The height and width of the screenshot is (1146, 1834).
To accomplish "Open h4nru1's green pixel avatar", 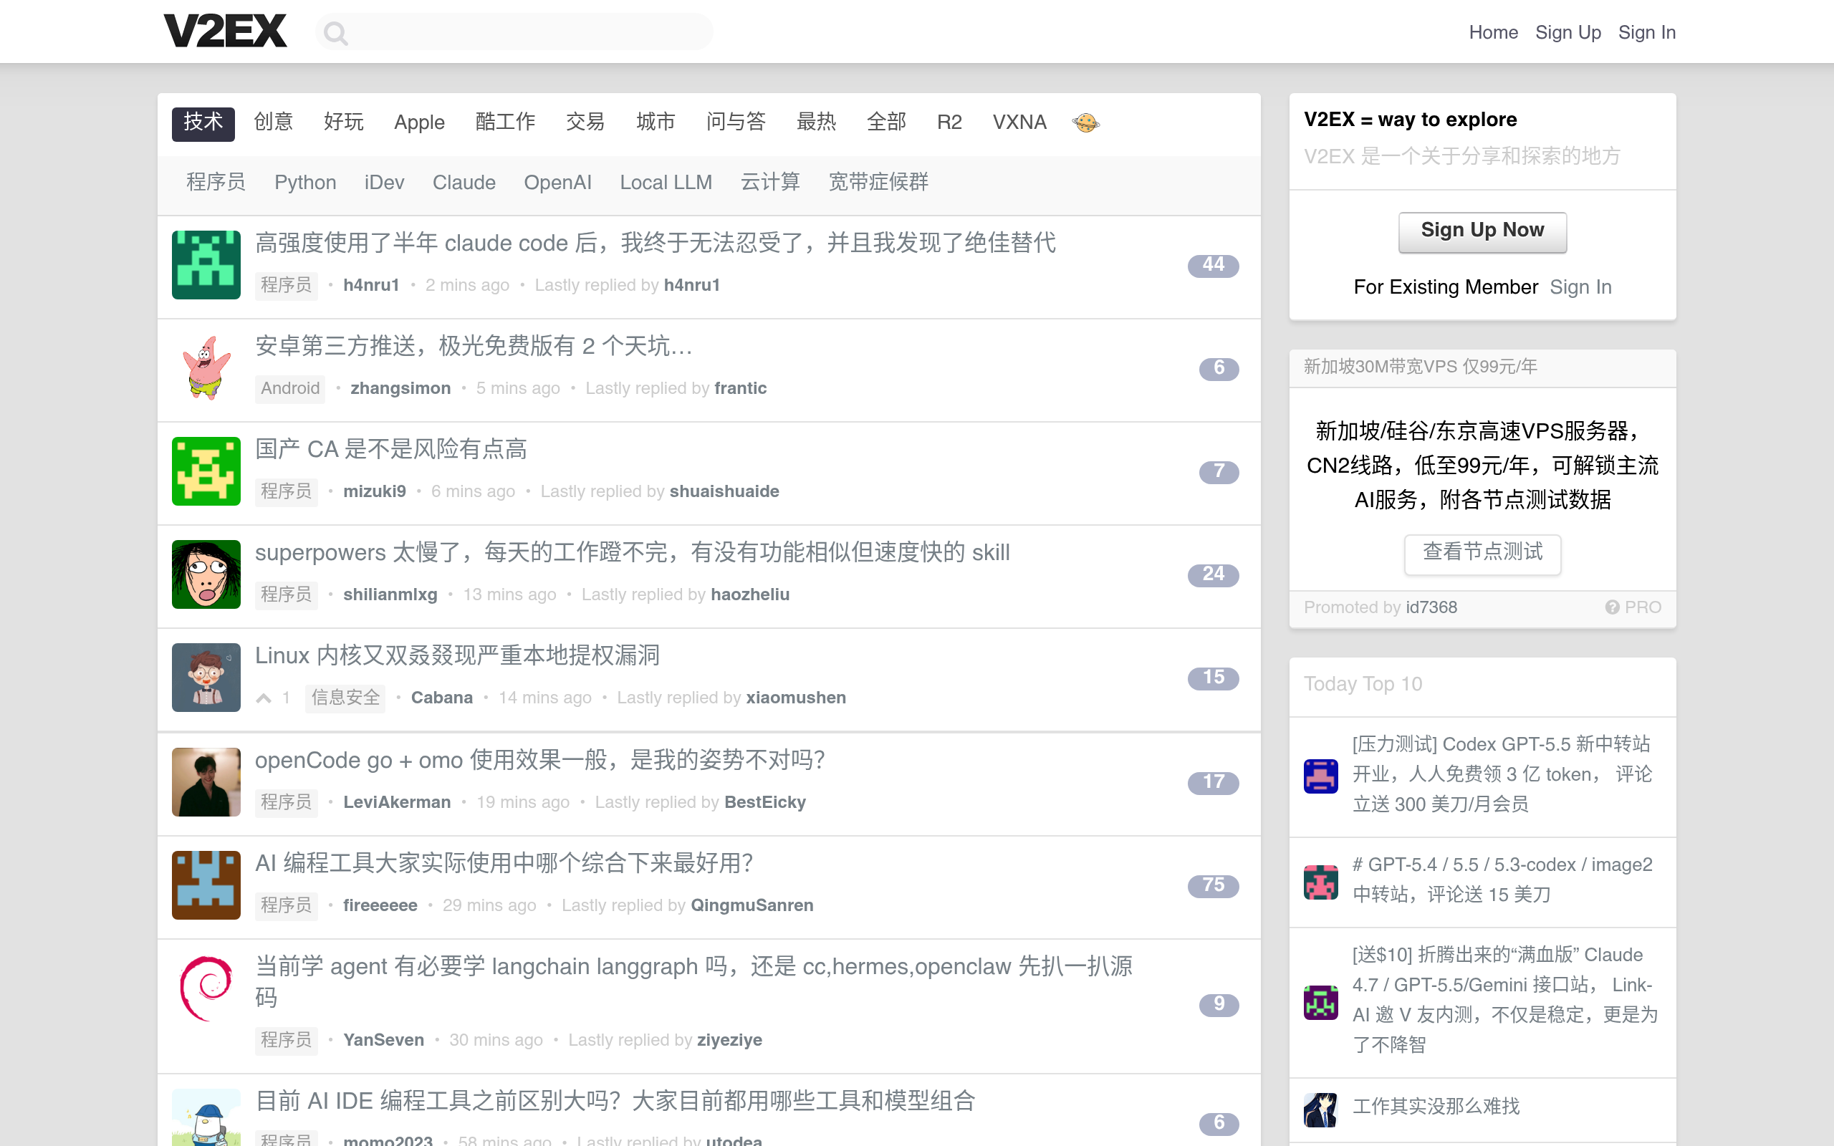I will point(206,264).
